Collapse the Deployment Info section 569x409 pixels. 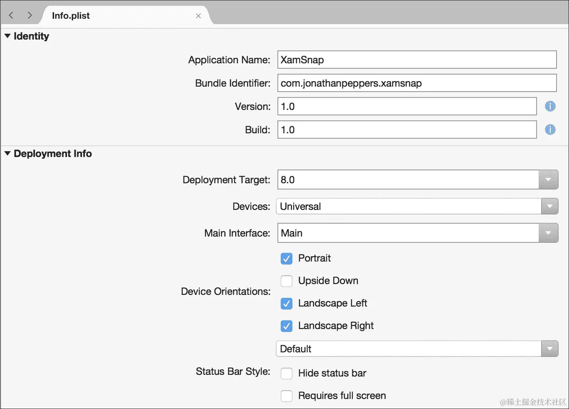7,153
